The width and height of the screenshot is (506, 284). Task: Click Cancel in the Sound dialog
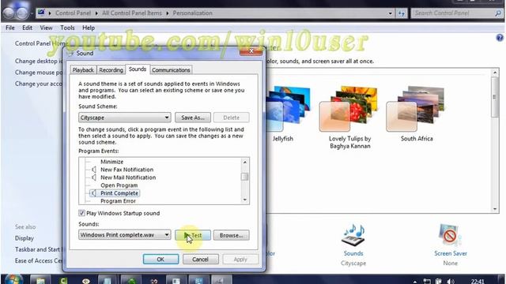[200, 260]
